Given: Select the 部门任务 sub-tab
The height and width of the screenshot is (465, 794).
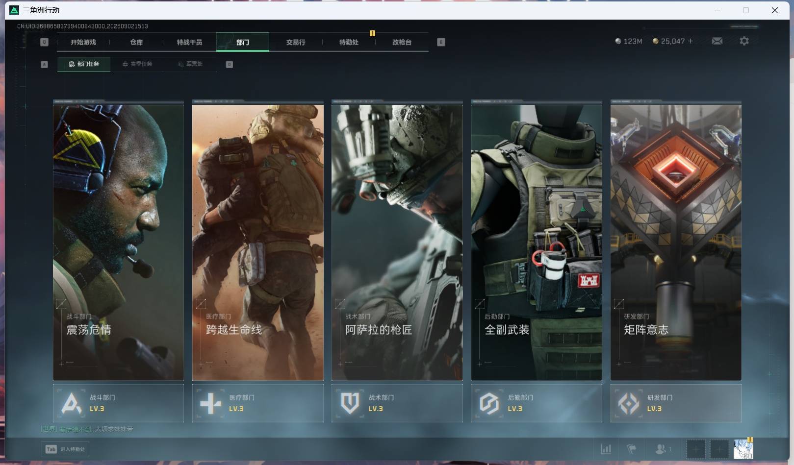Looking at the screenshot, I should (x=84, y=64).
